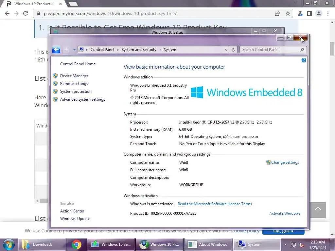This screenshot has width=335, height=251.
Task: Click the Windows Embedded 8 logo
Action: (x=247, y=92)
